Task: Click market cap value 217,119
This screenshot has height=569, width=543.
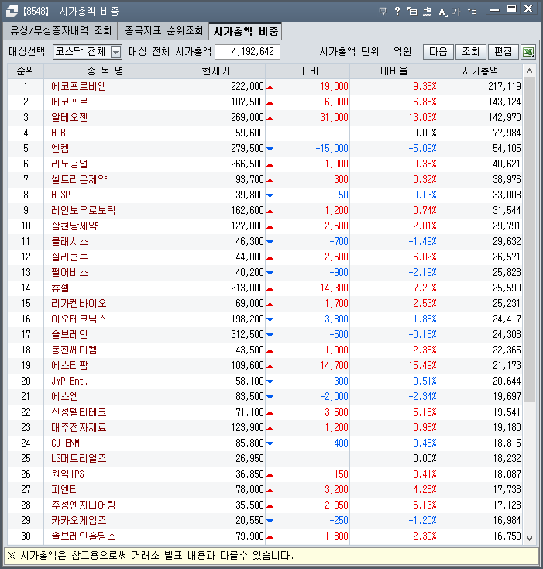Action: pos(504,86)
